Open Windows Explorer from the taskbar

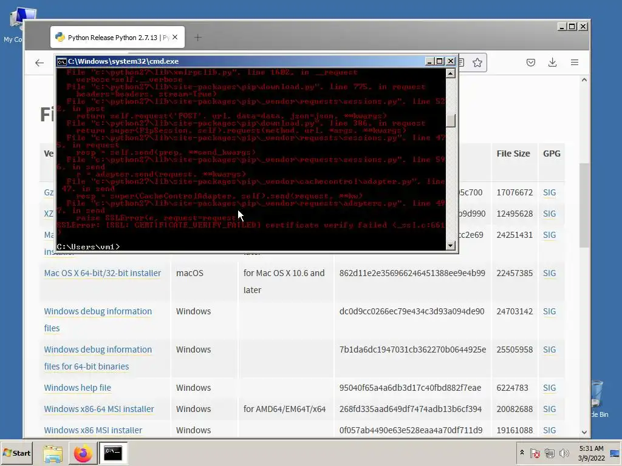53,453
